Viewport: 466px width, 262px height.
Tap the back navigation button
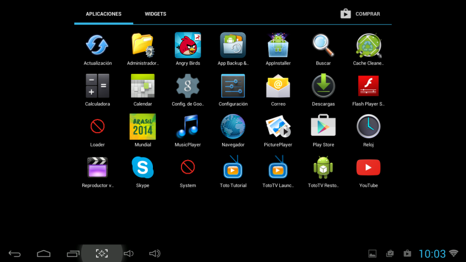[15, 254]
